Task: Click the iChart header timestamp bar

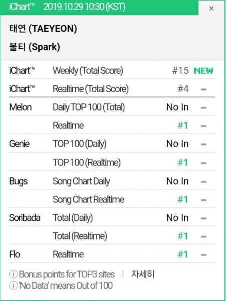Action: [99, 7]
